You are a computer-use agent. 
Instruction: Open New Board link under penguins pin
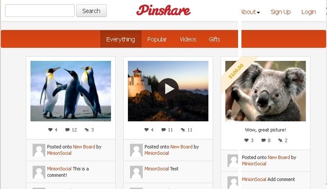pos(84,147)
